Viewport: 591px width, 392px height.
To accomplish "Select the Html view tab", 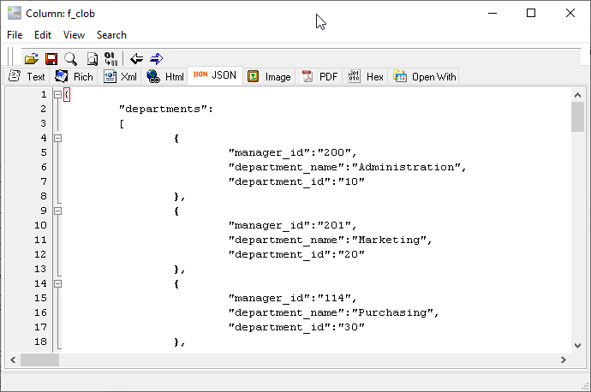I will click(x=165, y=76).
